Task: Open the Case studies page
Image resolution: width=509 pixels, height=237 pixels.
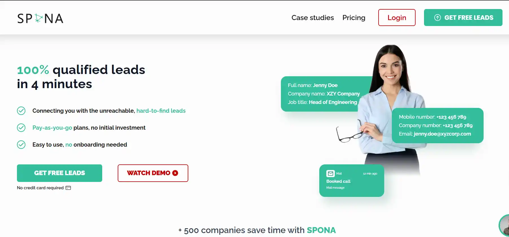Action: 313,18
